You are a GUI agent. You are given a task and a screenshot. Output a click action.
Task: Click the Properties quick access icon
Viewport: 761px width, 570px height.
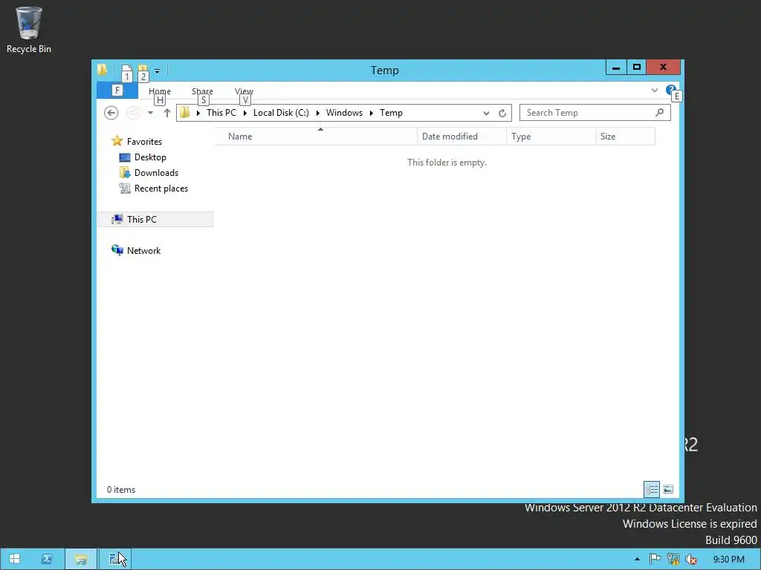(126, 70)
